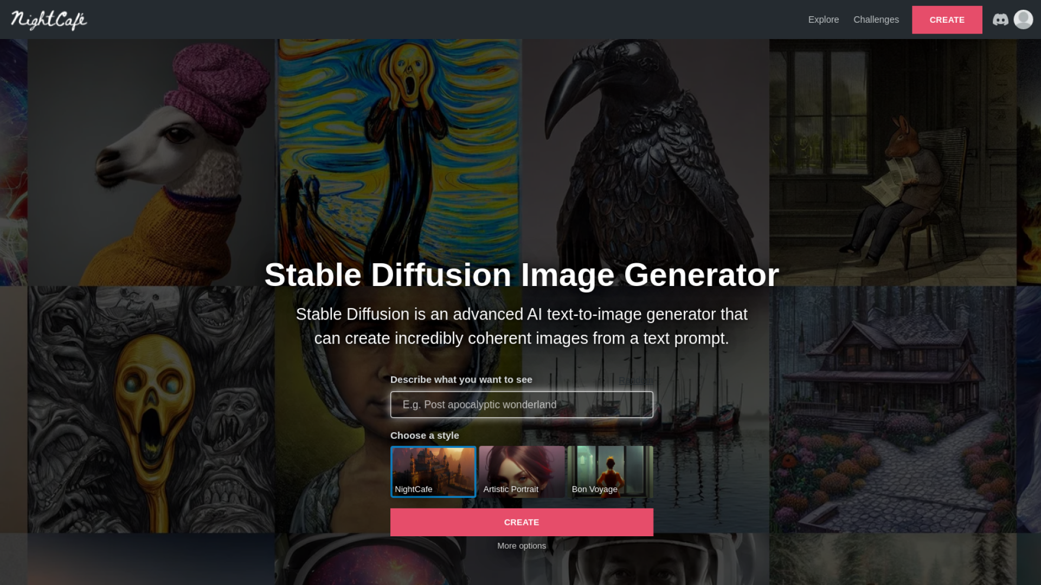Expand More options

pyautogui.click(x=522, y=545)
